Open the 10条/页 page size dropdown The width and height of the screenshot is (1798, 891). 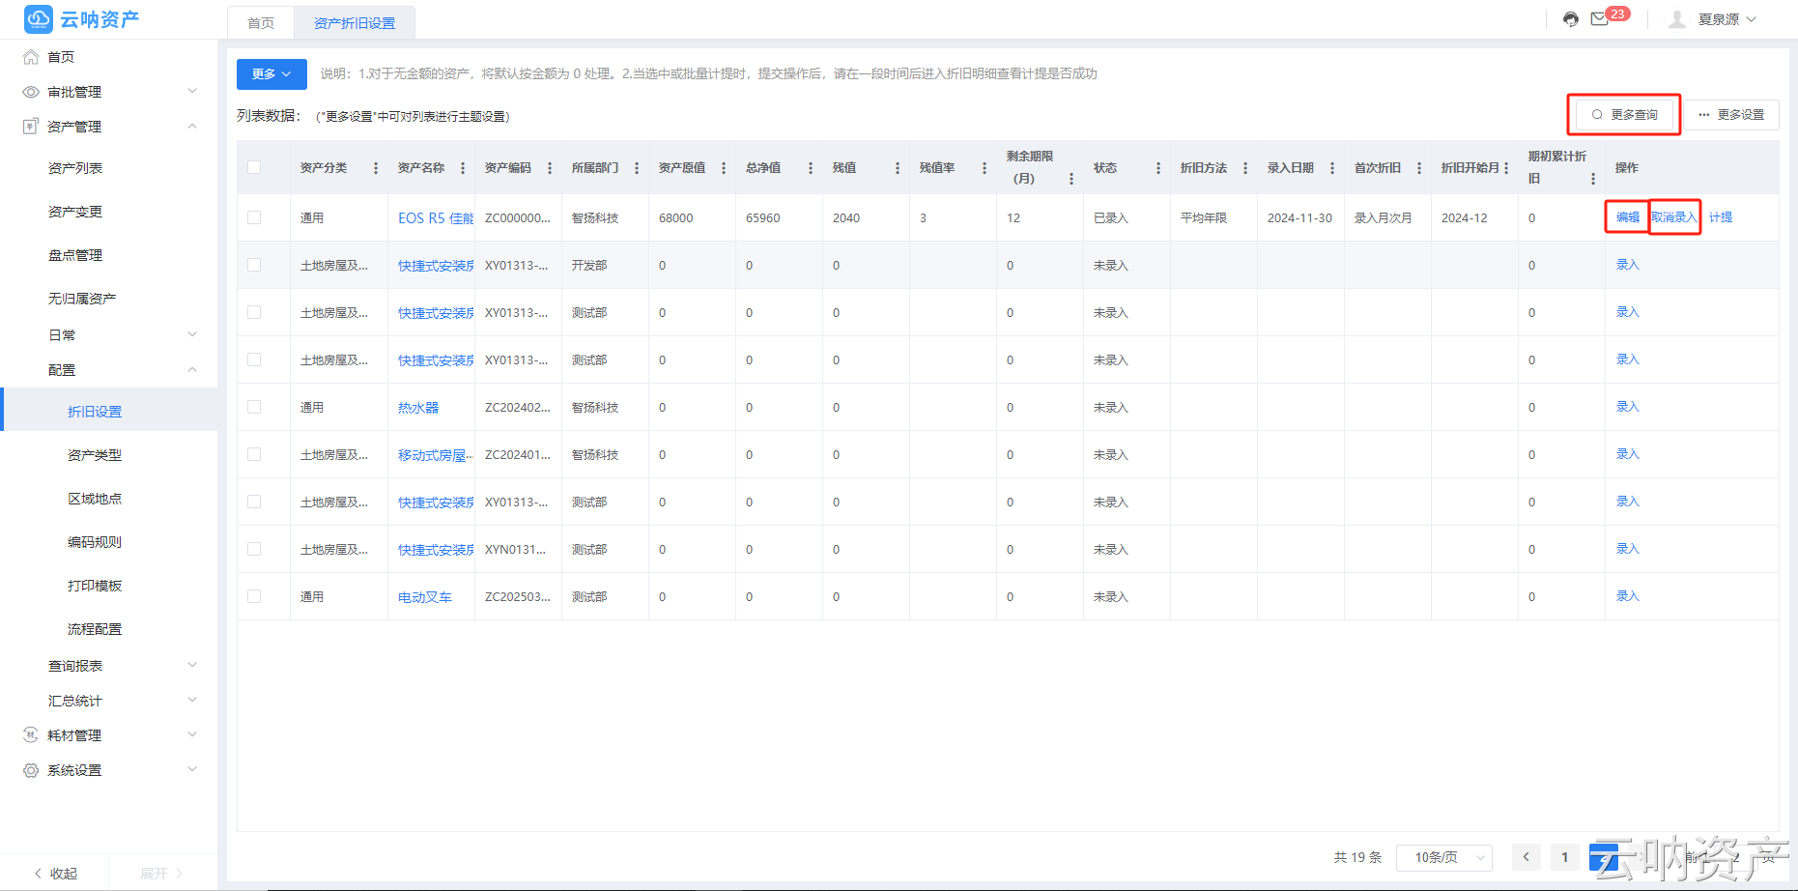[x=1446, y=857]
